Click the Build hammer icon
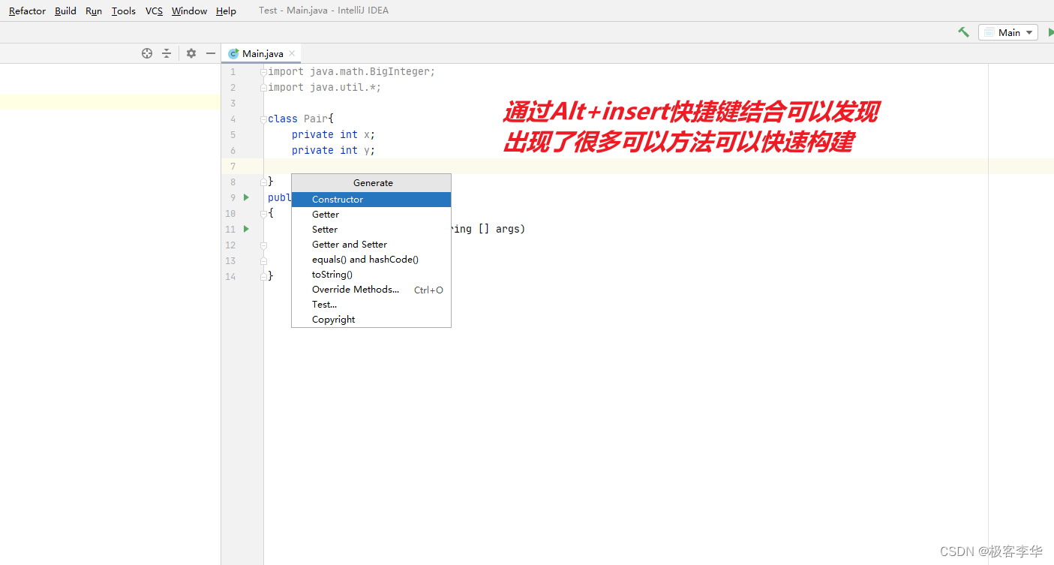Viewport: 1054px width, 565px height. (963, 32)
